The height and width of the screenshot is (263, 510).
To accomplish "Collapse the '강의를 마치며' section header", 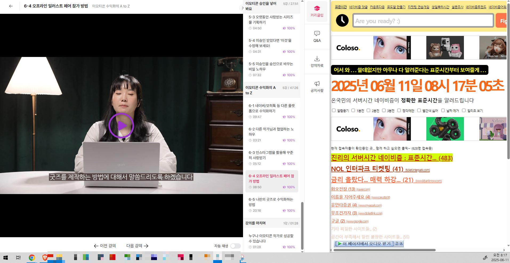I will tap(272, 223).
